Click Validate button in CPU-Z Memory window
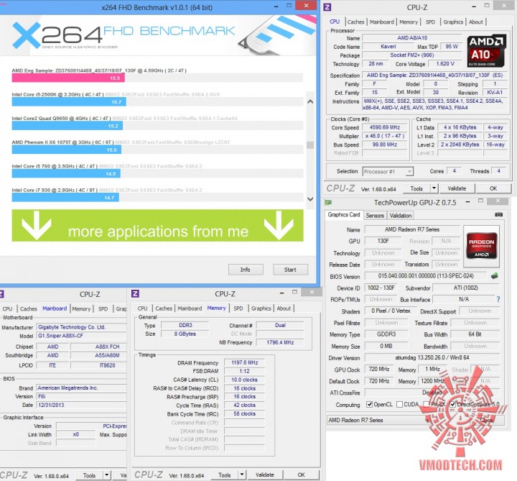Screen dimensions: 517x481 click(x=265, y=475)
